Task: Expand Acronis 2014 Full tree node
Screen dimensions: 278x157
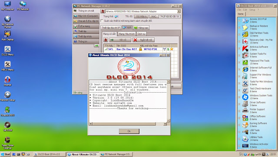Action: [239, 20]
